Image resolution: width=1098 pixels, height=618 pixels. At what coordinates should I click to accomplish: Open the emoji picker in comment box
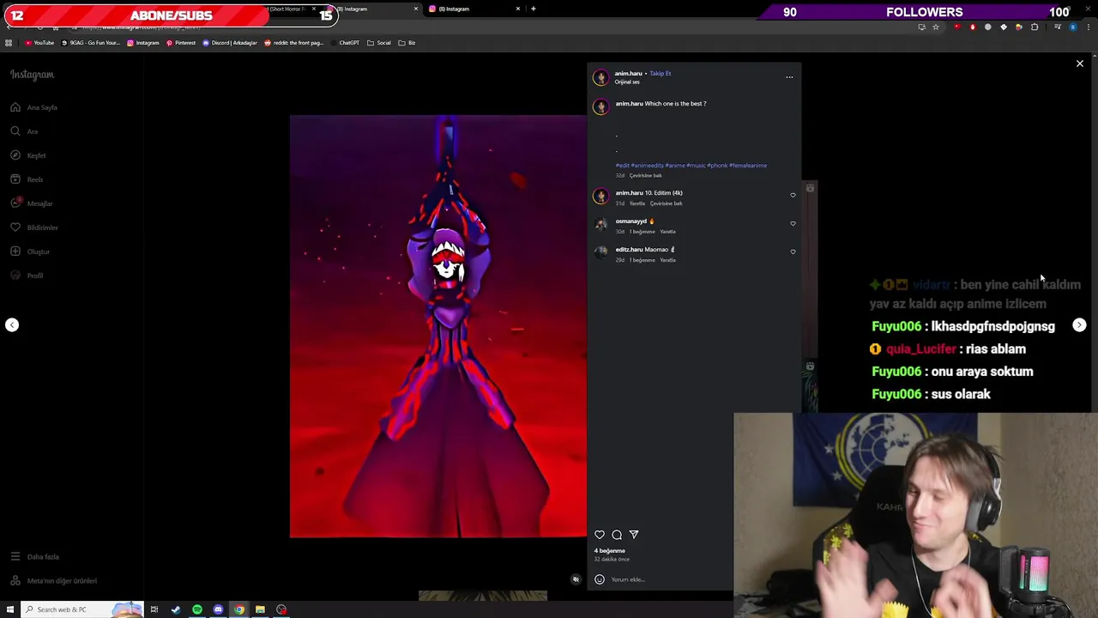point(600,579)
